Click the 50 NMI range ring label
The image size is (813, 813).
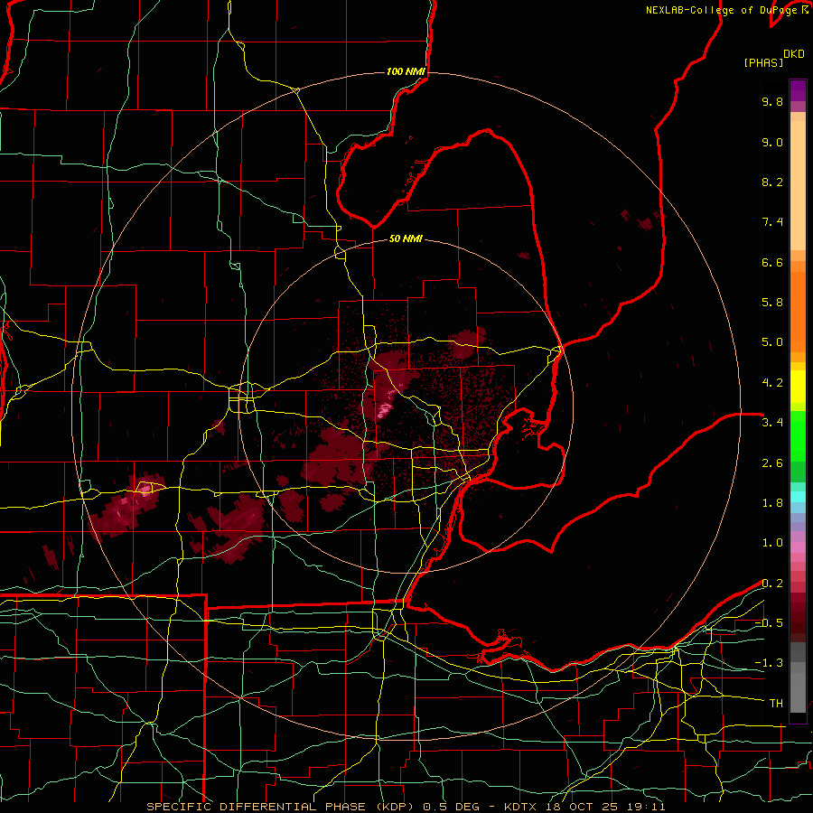(406, 239)
